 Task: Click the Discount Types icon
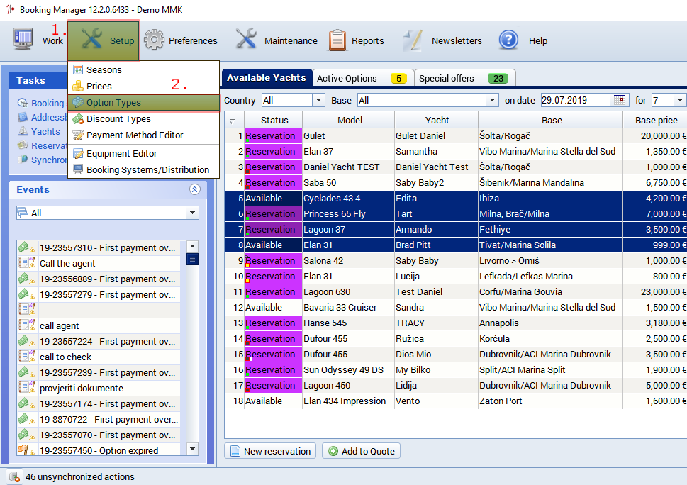(78, 118)
